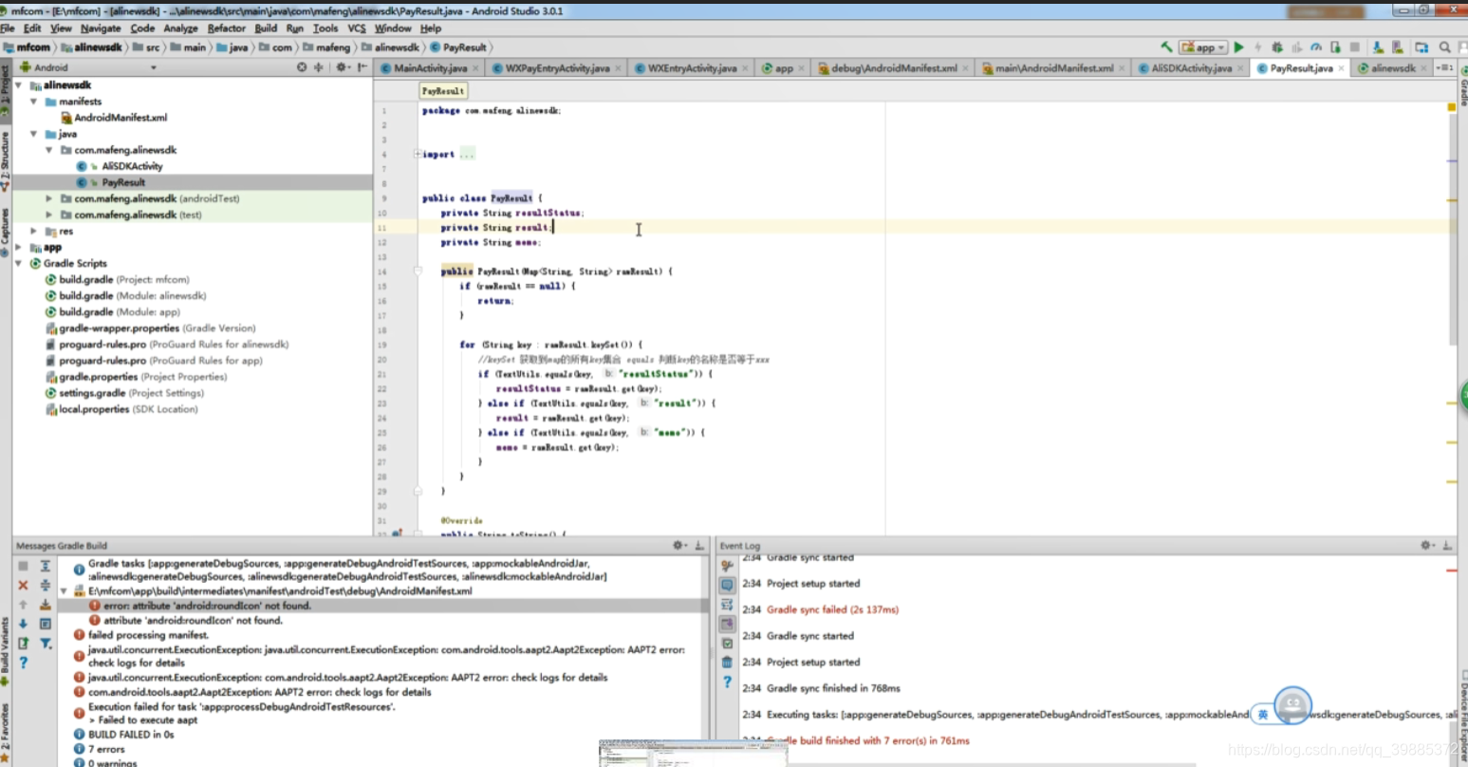Toggle scroll to end icon in Event Log
Image resolution: width=1468 pixels, height=767 pixels.
click(x=727, y=623)
